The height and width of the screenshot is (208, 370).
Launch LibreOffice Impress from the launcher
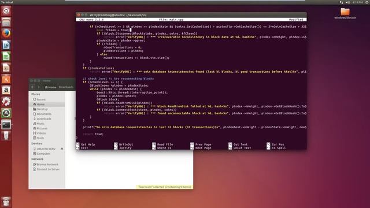(x=6, y=68)
